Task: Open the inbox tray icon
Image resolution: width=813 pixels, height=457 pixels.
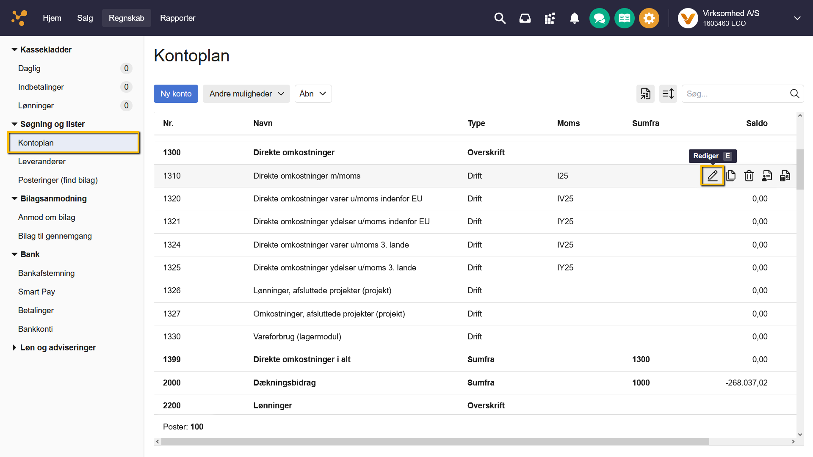Action: tap(525, 18)
